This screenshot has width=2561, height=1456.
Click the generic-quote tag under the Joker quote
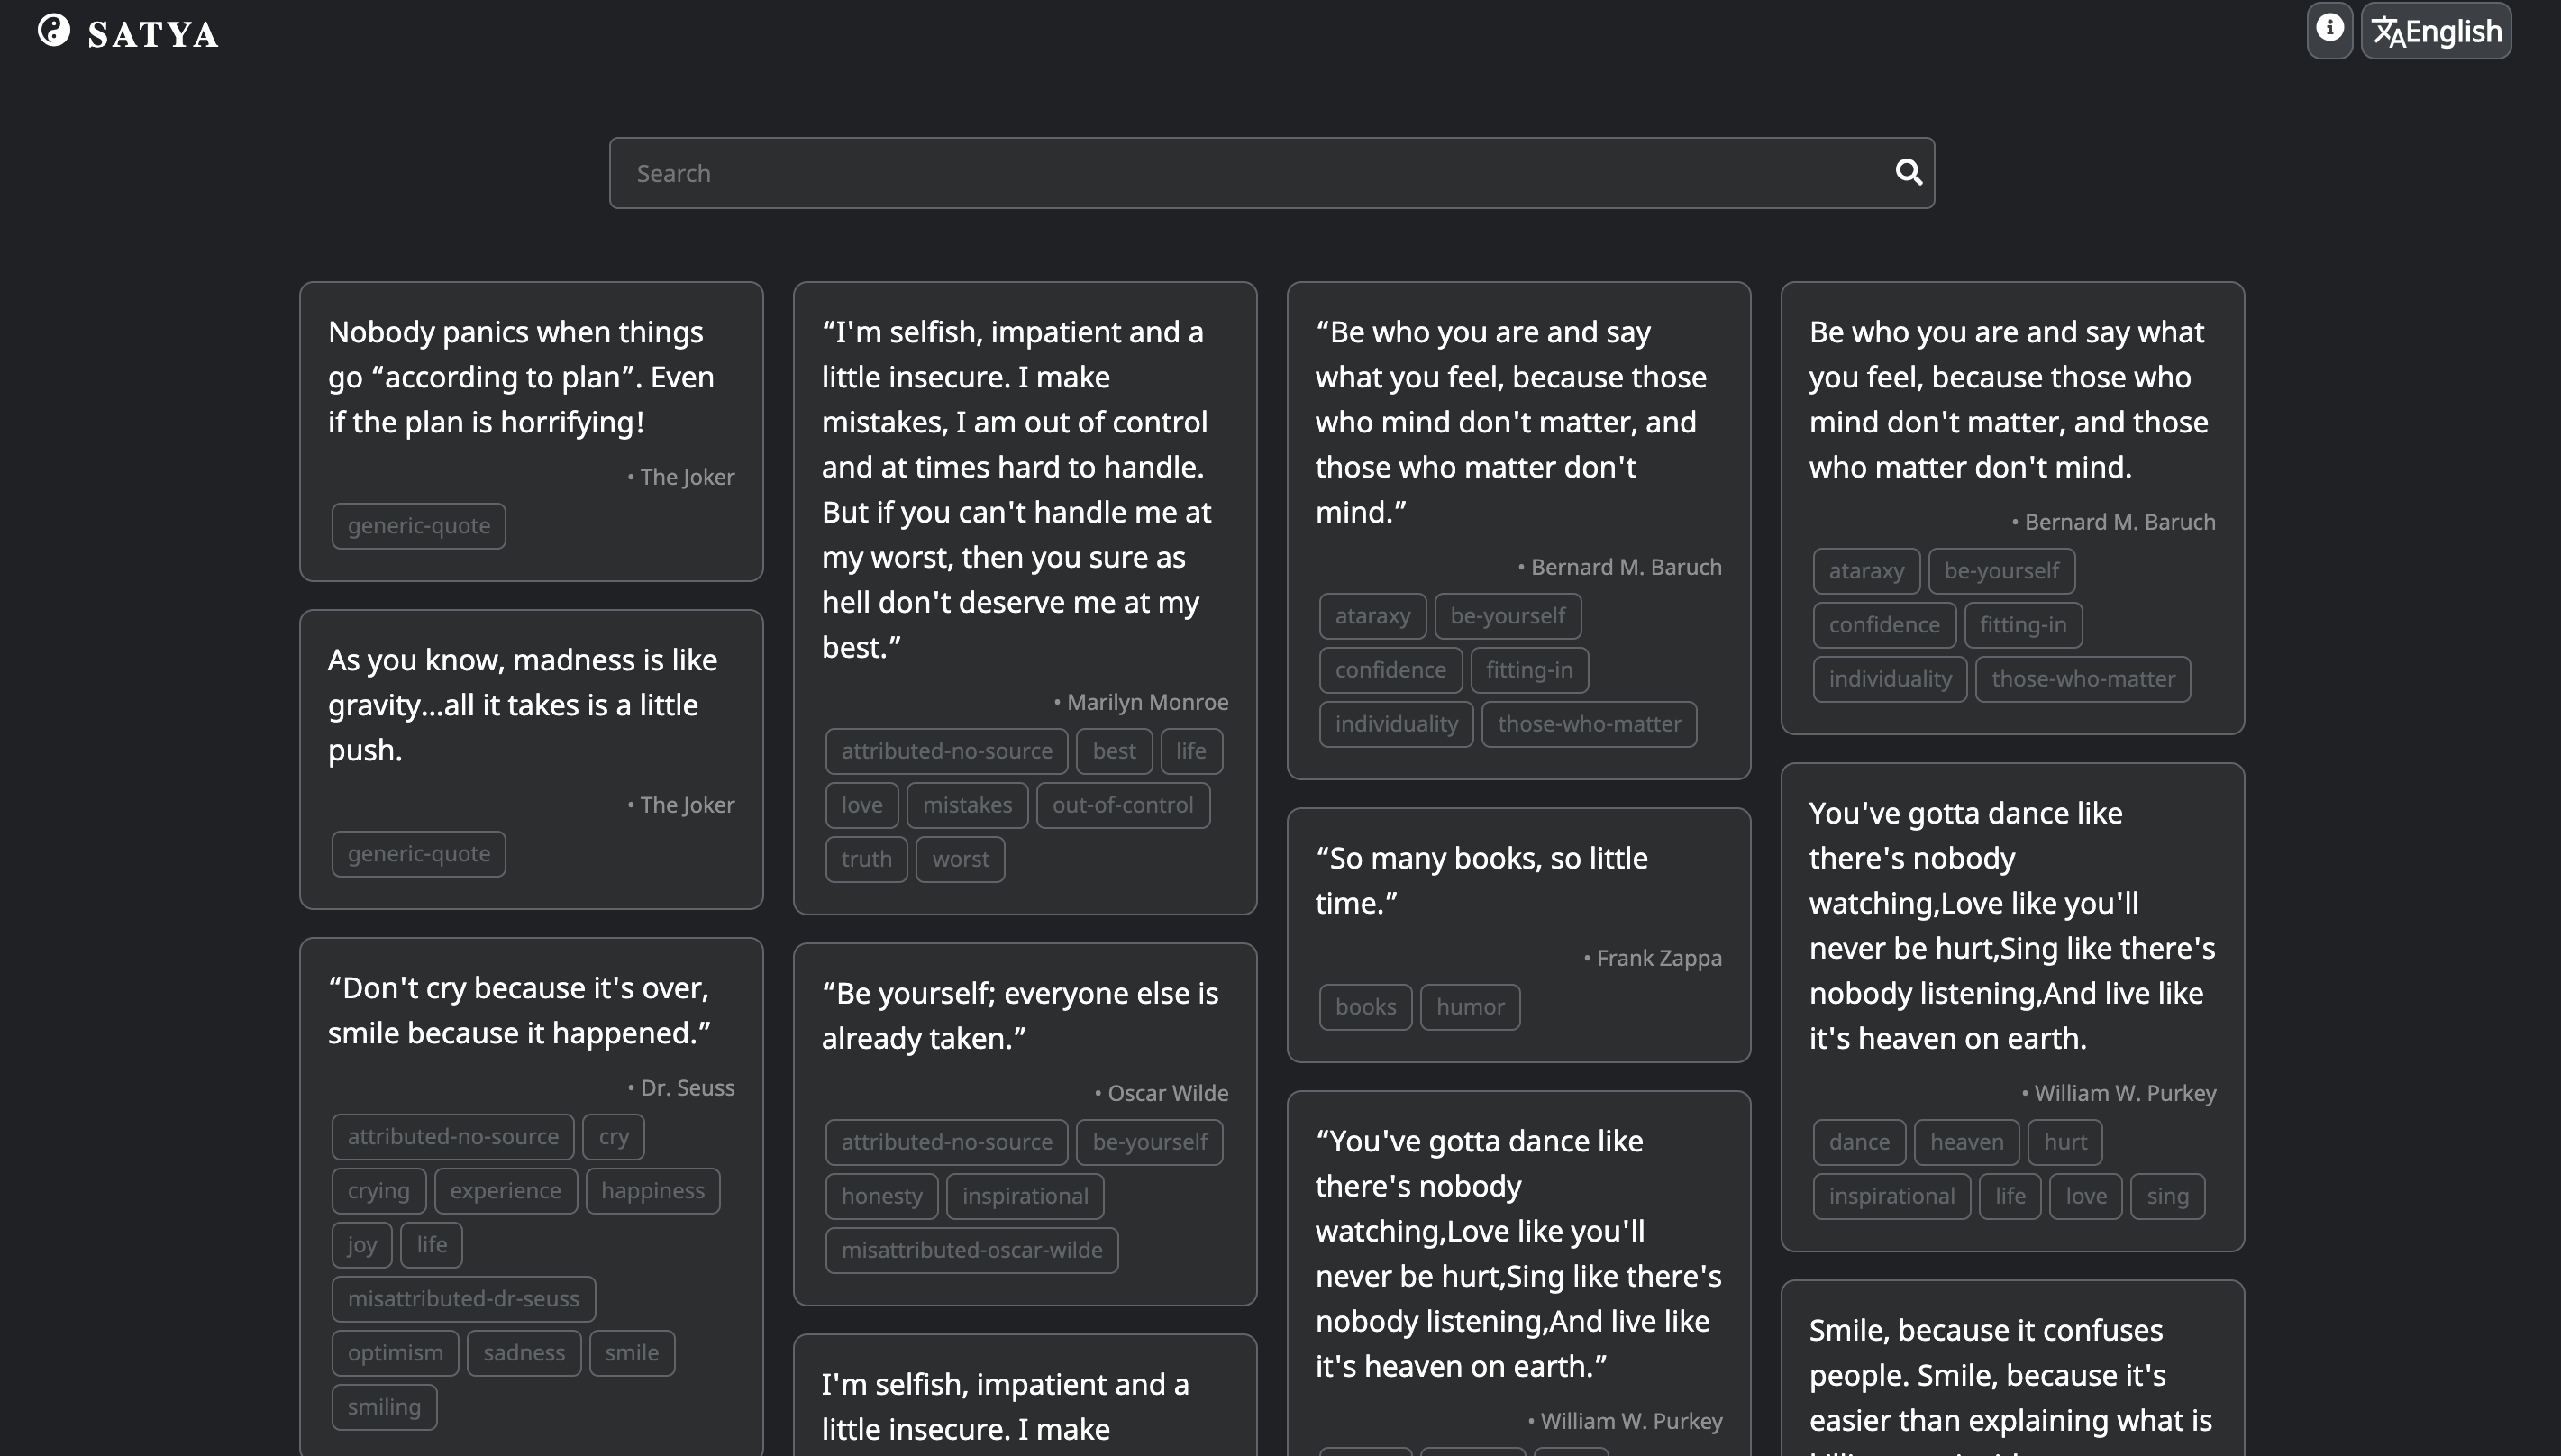418,525
